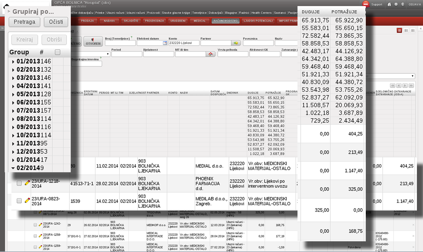Image resolution: width=423 pixels, height=252 pixels.
Task: Expand the 09/2013 group
Action: (x=13, y=127)
